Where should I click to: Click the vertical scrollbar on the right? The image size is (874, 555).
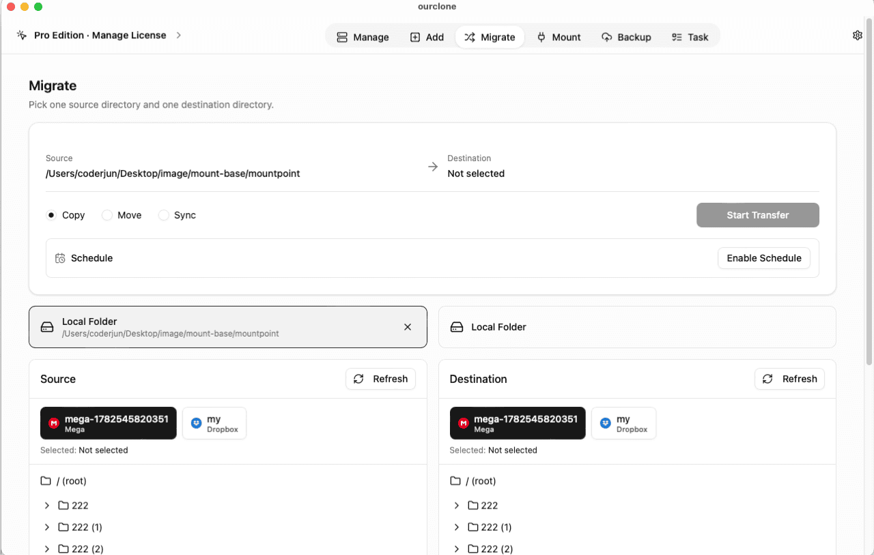point(869,191)
